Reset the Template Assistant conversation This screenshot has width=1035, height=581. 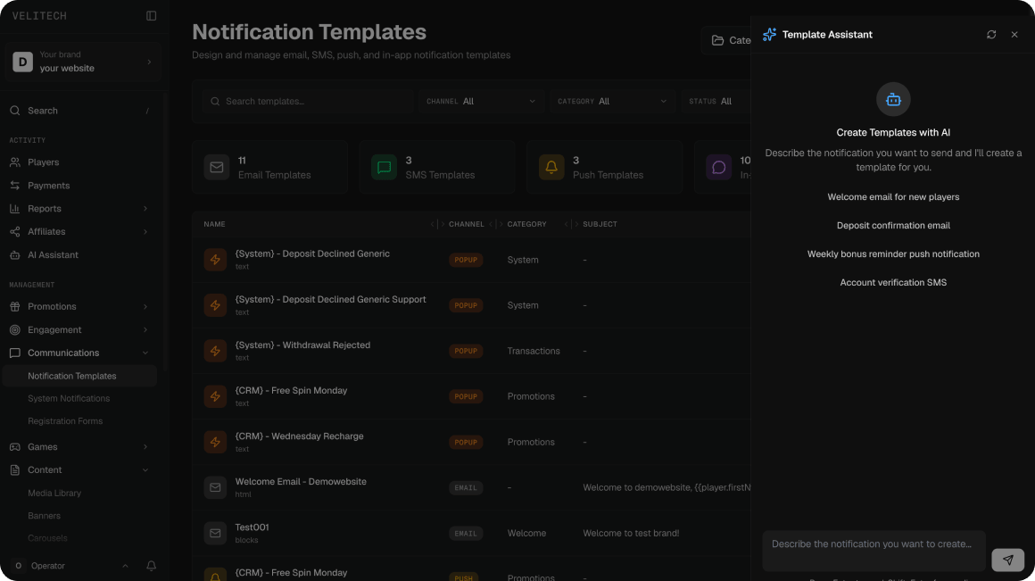(991, 34)
